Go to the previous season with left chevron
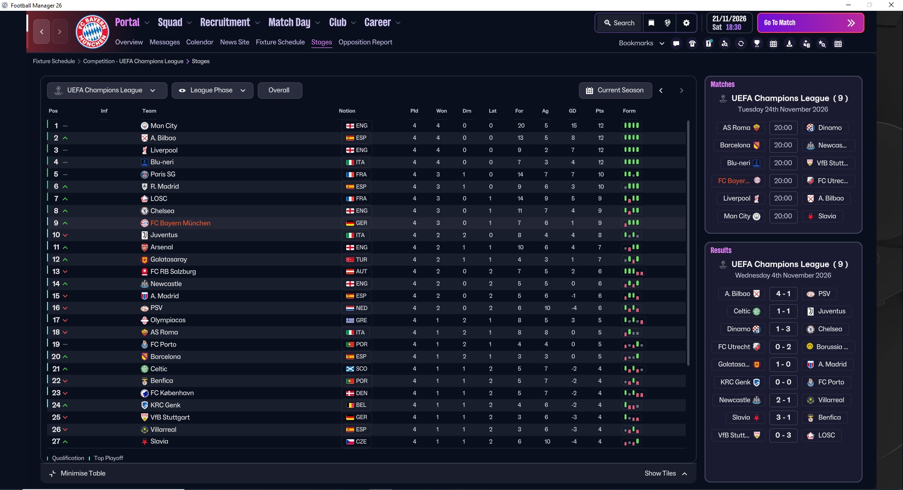 (661, 90)
